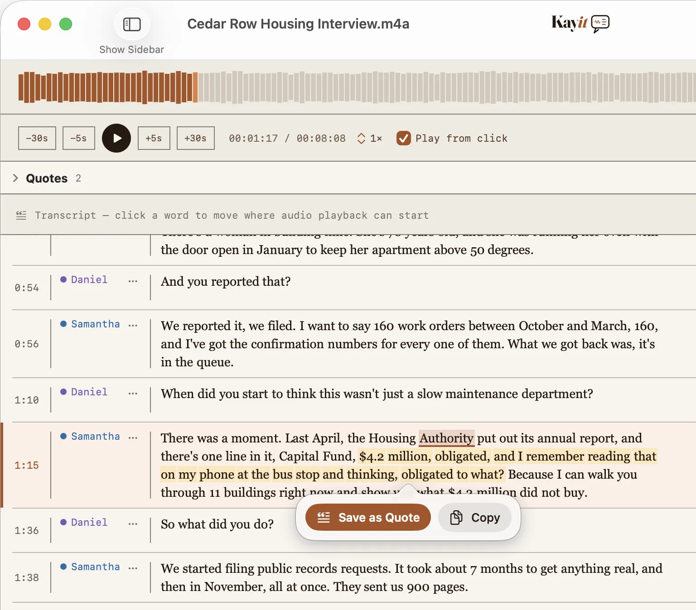Click the transcript quote icon in header

[21, 216]
